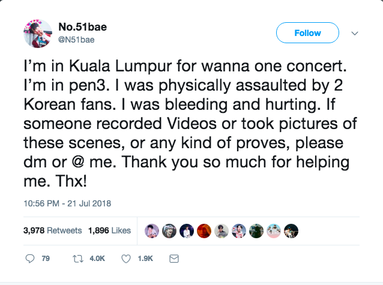383x285 pixels.
Task: Like the tweet with the heart icon
Action: tap(126, 259)
